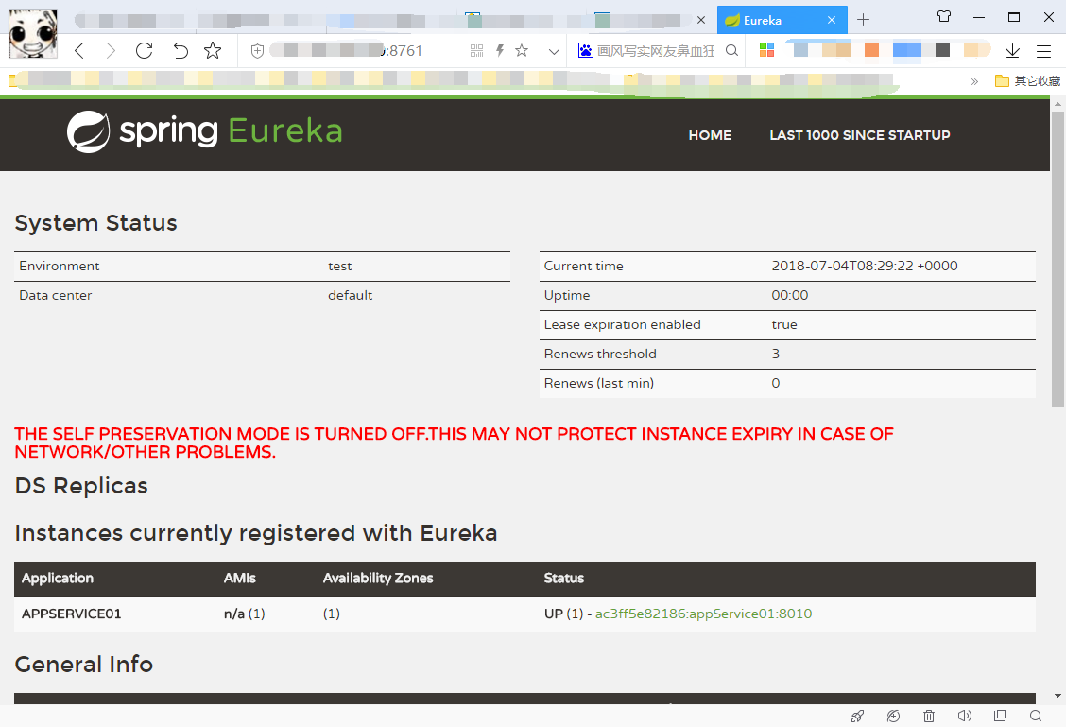Click the AMIs column header
Screen dimensions: 1066x727
240,578
